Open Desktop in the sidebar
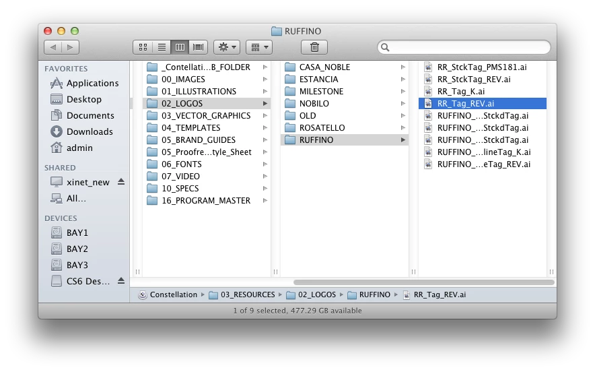This screenshot has height=372, width=595. click(76, 100)
